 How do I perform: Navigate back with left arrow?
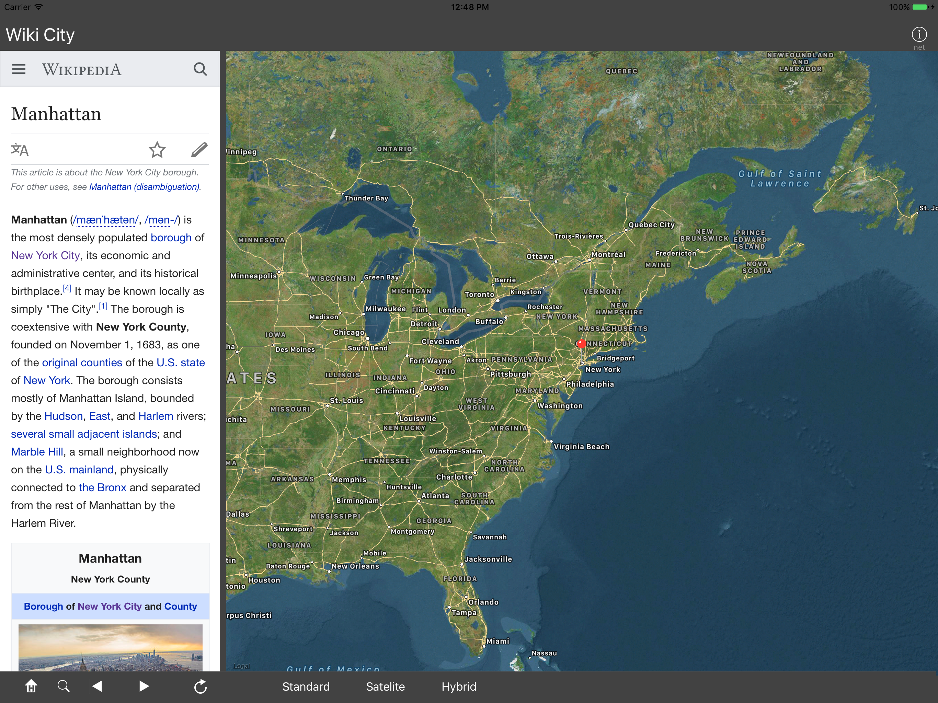tap(97, 686)
